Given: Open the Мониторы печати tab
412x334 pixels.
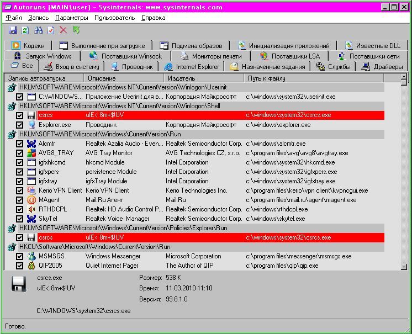Looking at the screenshot, I should (211, 56).
